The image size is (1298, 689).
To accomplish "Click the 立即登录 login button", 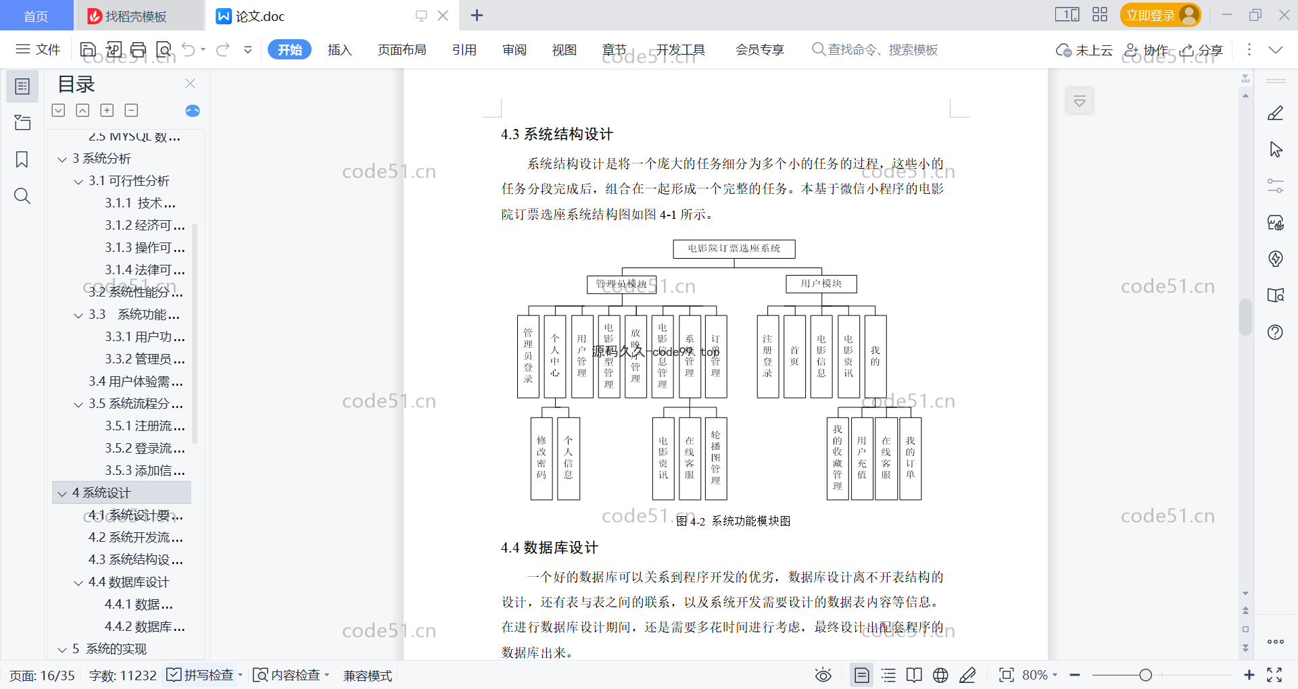I will 1160,15.
